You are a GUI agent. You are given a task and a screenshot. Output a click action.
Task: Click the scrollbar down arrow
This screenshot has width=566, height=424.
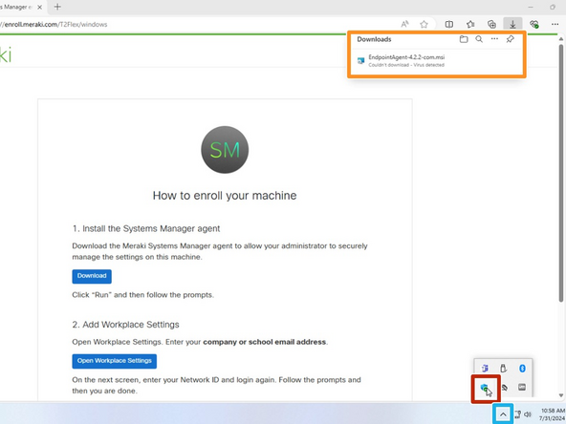[561, 395]
